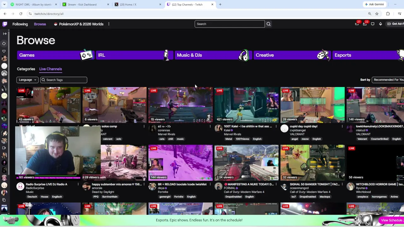Open the Sort by Recommended For You dropdown

(388, 80)
